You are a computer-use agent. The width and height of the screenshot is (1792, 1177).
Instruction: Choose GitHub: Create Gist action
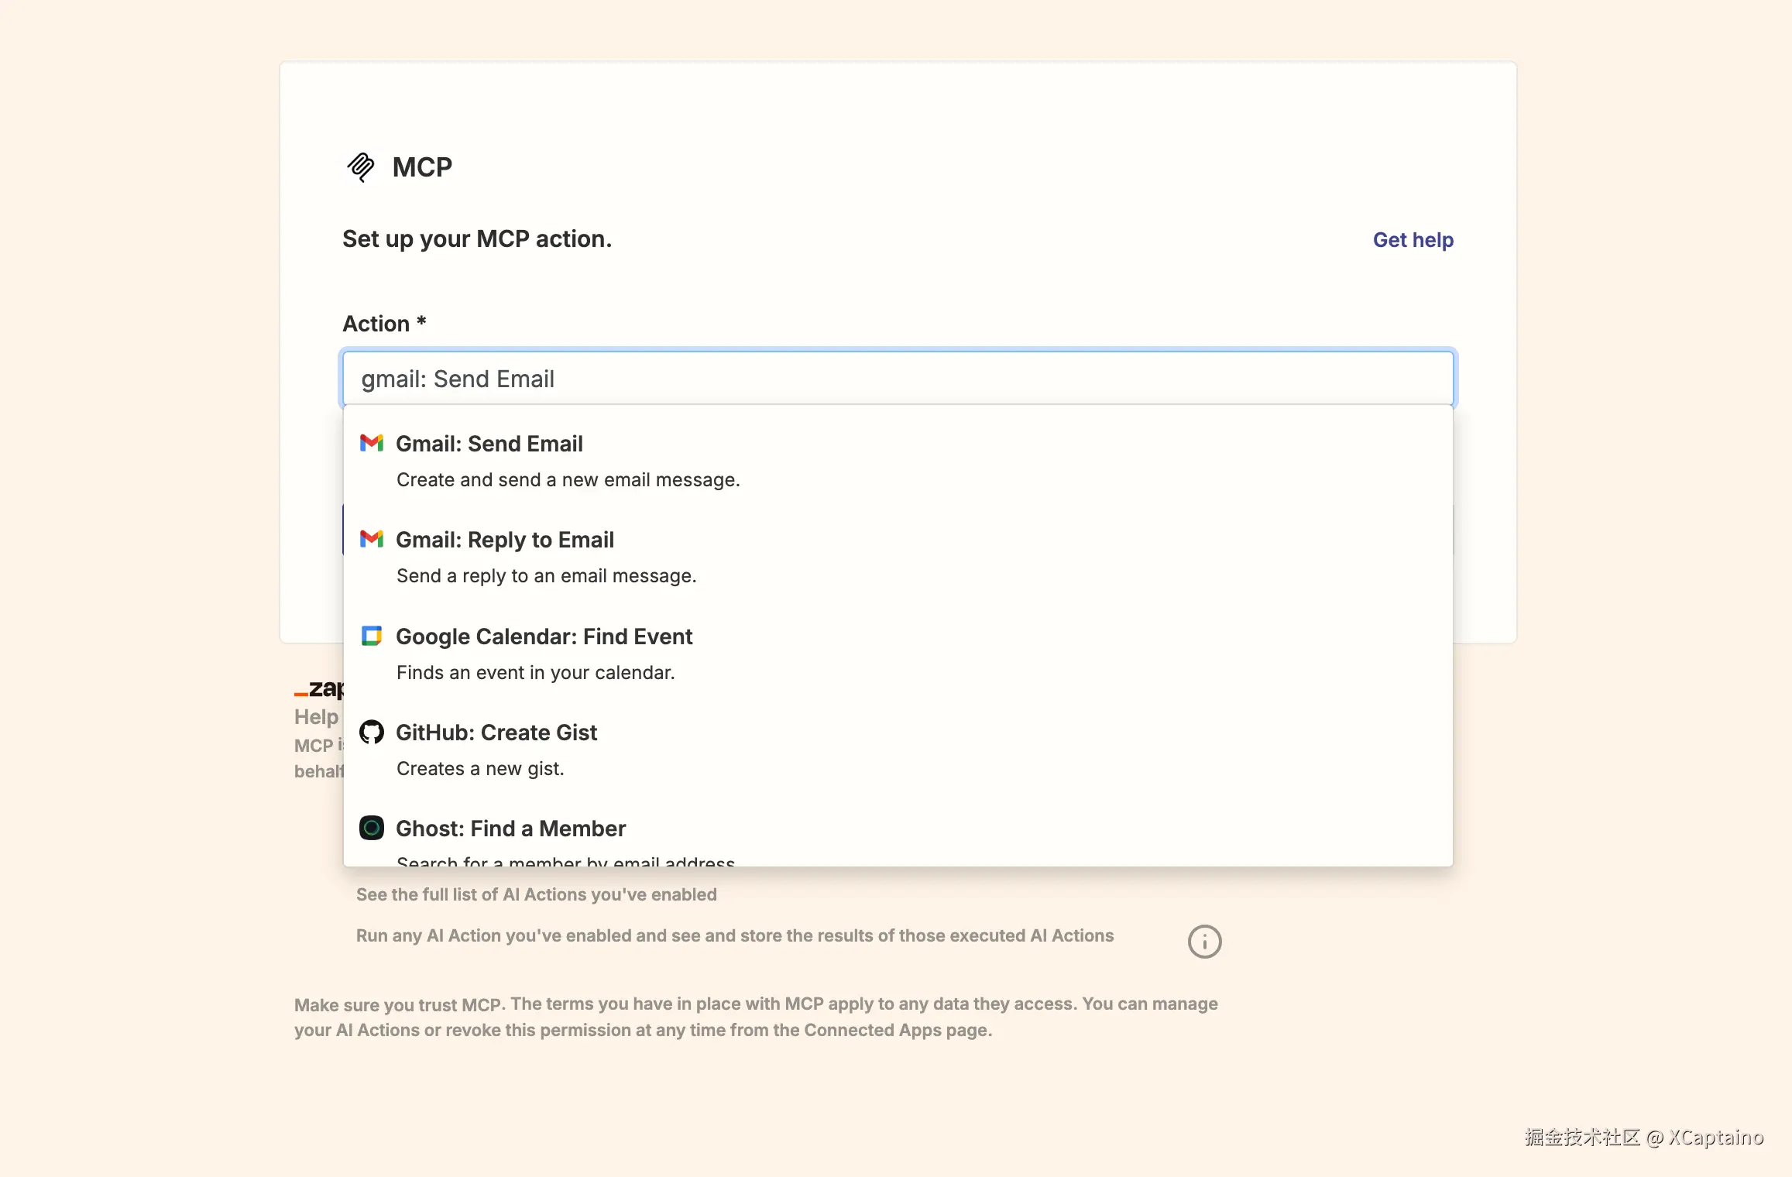point(496,733)
